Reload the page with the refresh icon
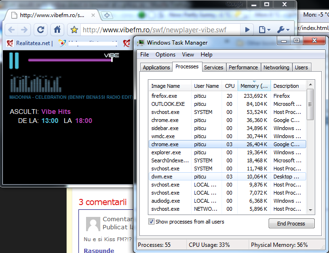Viewport: 329px width, 253px height. (x=40, y=30)
